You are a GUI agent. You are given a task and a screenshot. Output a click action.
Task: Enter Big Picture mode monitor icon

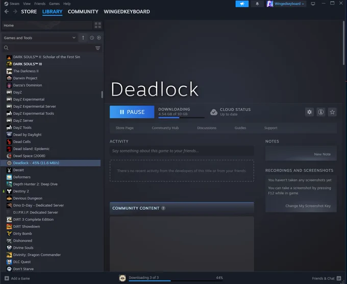(x=313, y=4)
